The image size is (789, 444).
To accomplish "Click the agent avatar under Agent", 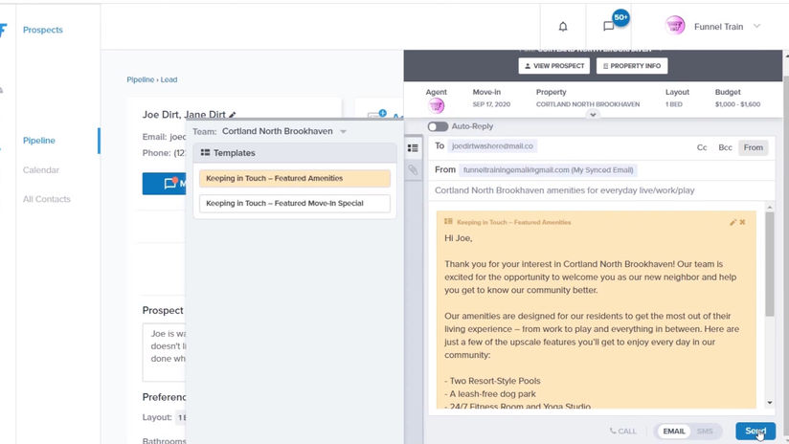I will [x=437, y=105].
